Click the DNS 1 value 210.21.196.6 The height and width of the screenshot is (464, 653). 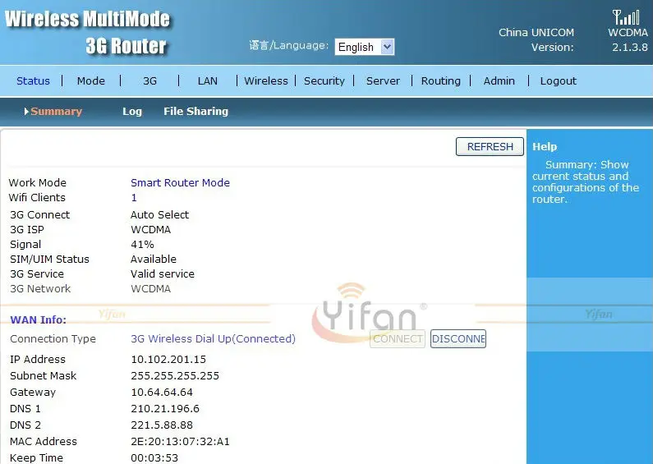165,409
